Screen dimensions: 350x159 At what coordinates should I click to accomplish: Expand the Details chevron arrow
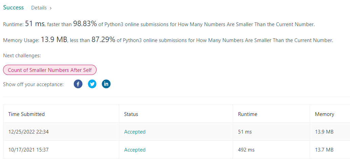(51, 8)
